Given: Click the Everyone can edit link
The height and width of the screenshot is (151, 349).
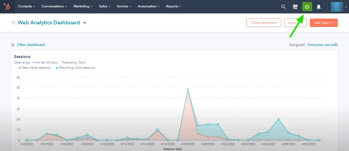Looking at the screenshot, I should click(x=322, y=45).
